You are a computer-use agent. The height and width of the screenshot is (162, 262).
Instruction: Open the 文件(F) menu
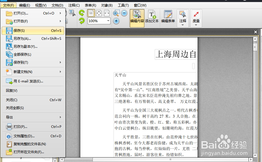(x=8, y=5)
